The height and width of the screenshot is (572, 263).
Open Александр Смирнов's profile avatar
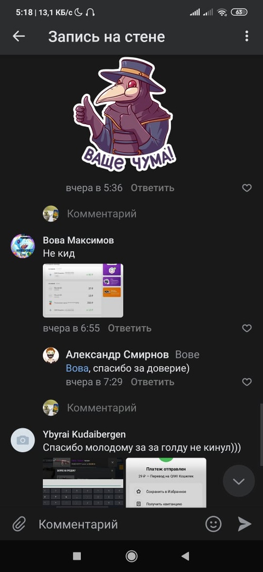click(51, 355)
